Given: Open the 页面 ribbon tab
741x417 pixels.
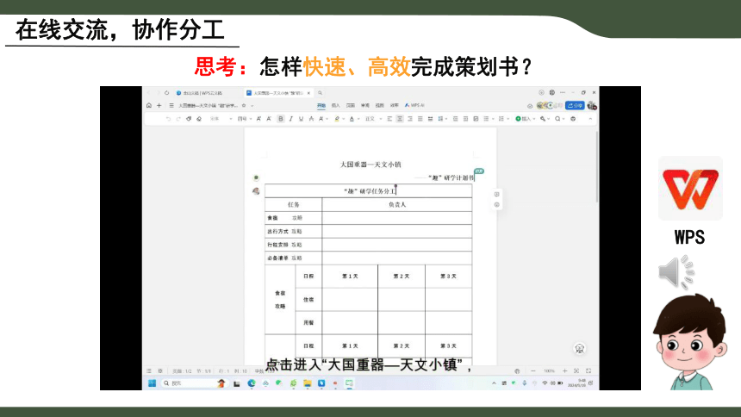Looking at the screenshot, I should (x=350, y=105).
